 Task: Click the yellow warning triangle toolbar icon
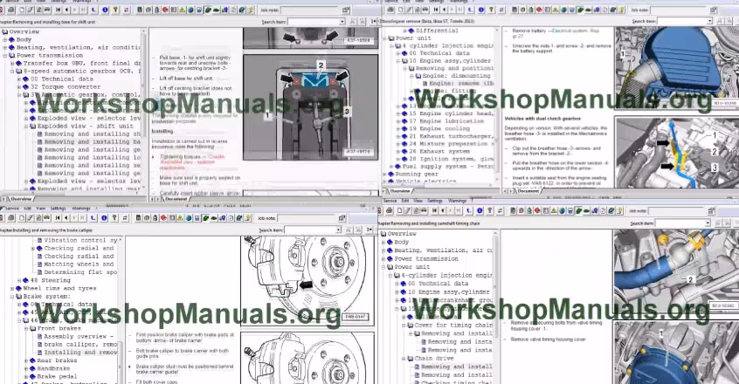[x=182, y=10]
